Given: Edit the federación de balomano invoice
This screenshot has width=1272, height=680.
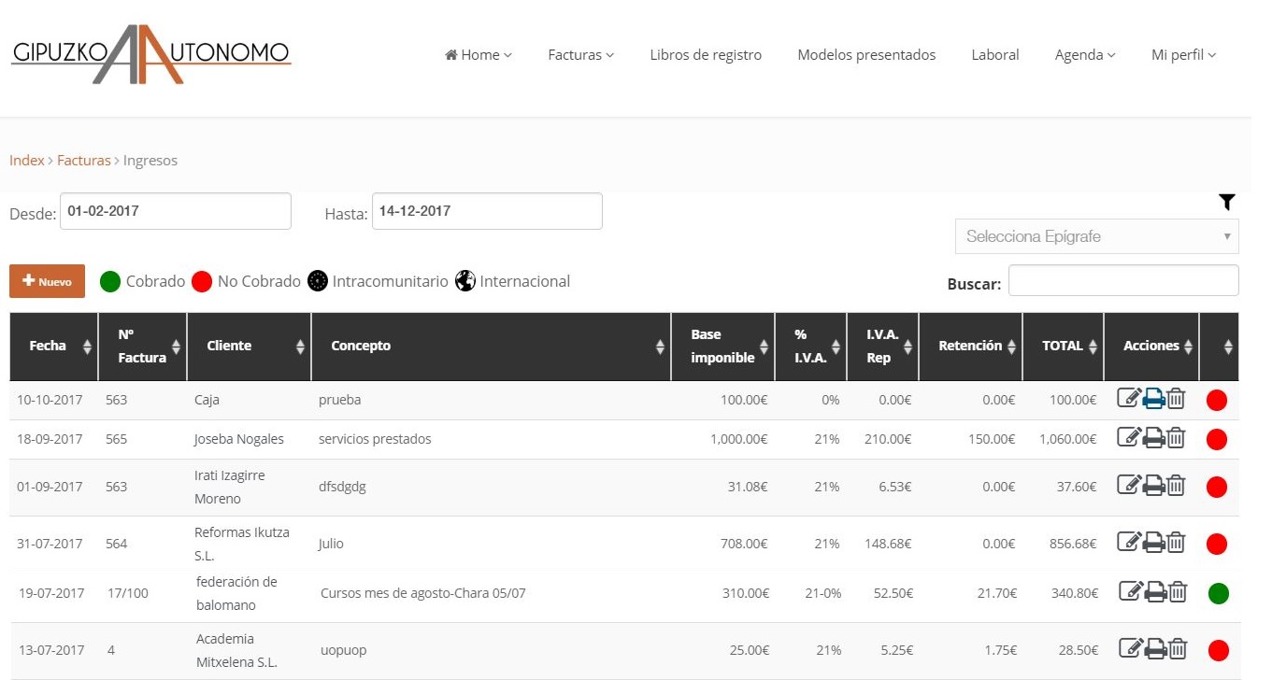Looking at the screenshot, I should click(x=1131, y=591).
